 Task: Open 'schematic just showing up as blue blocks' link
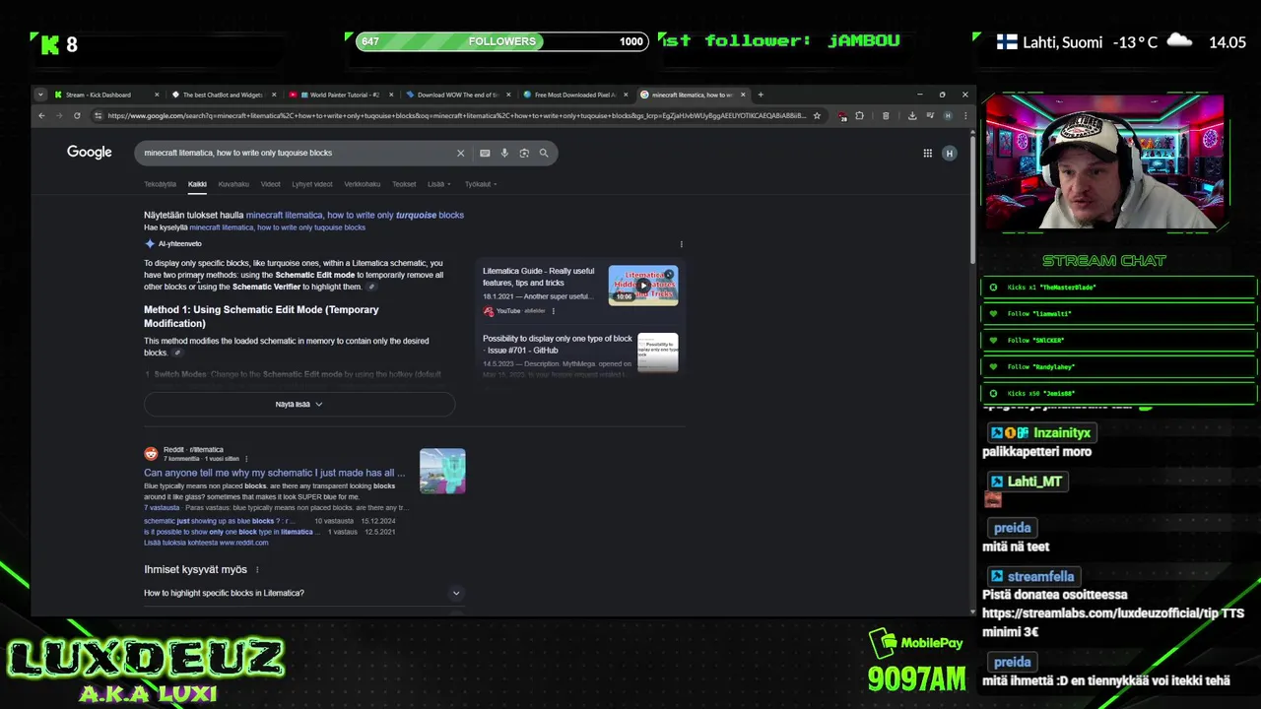coord(219,521)
